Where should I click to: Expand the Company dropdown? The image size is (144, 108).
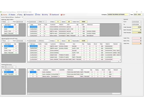pyautogui.click(x=129, y=14)
